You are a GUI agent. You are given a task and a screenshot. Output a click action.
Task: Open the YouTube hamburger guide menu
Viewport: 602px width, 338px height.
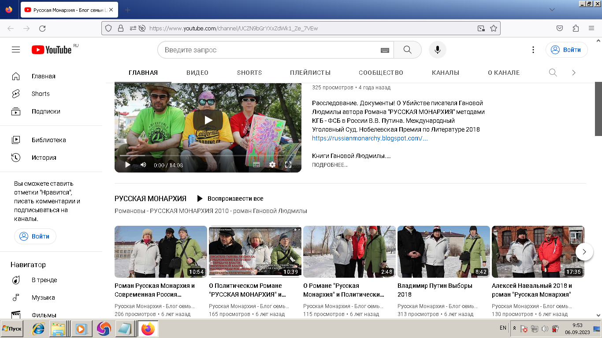click(16, 50)
